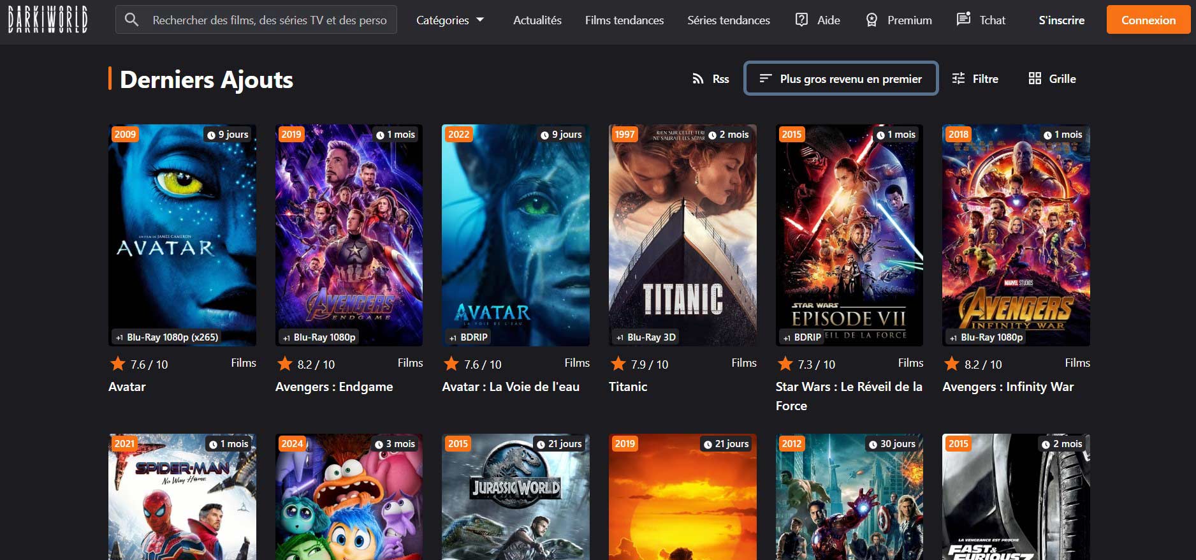This screenshot has height=560, width=1196.
Task: Click the Films category under Titanic
Action: point(744,362)
